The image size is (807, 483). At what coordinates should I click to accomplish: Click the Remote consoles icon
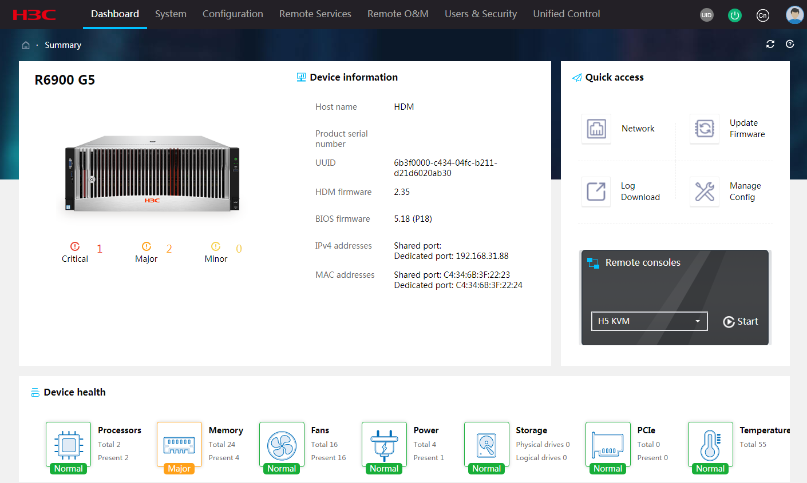593,263
